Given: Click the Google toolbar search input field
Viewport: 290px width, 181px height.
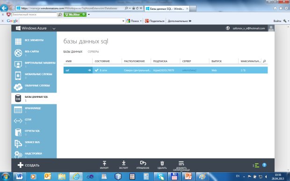Looking at the screenshot, I should pyautogui.click(x=71, y=21).
